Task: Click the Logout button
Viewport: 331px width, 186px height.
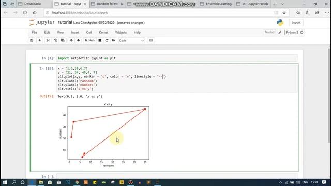Action: 296,22
